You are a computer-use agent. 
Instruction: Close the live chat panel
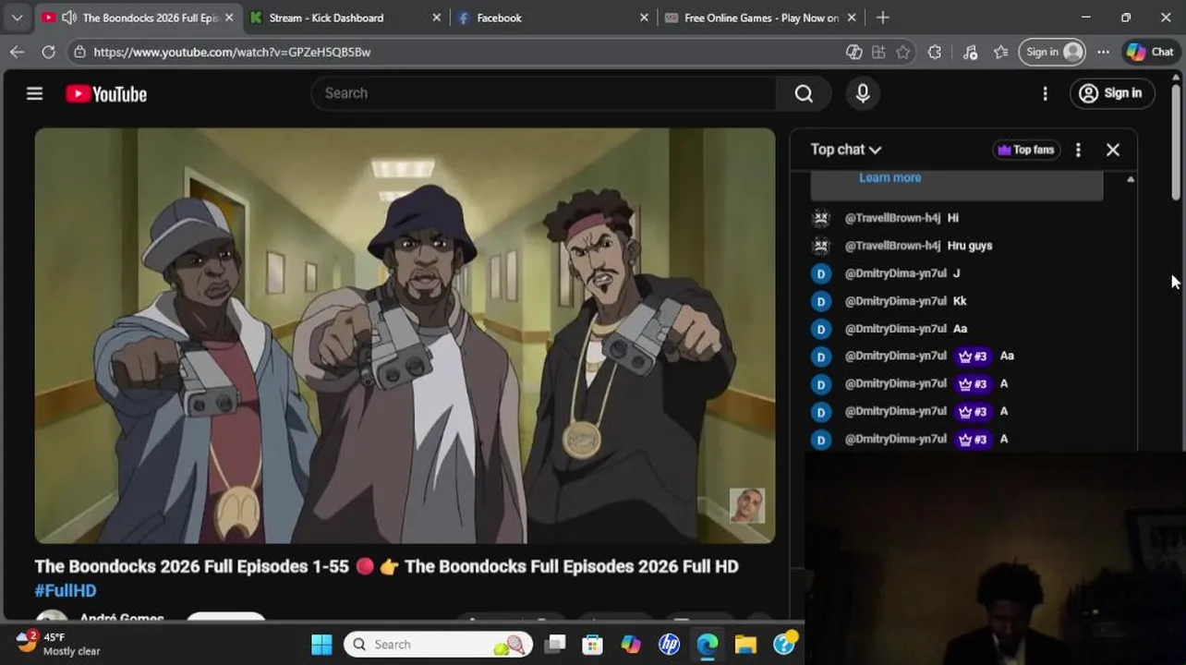tap(1113, 150)
